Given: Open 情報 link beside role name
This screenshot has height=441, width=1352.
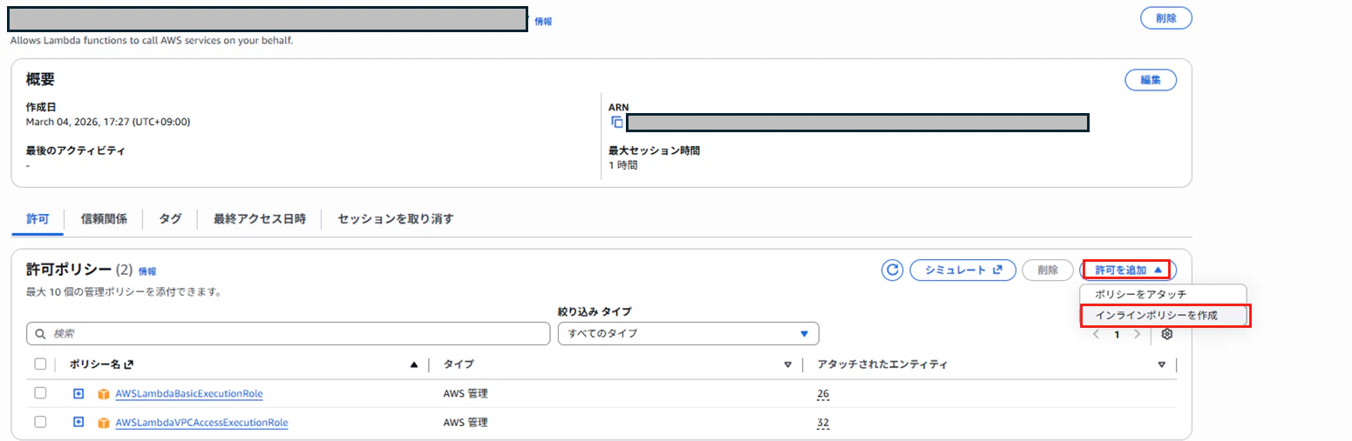Looking at the screenshot, I should tap(543, 21).
